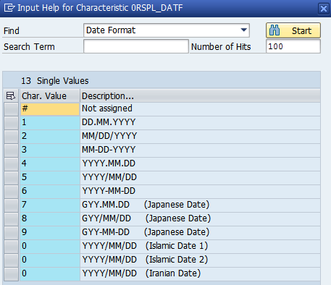Close the Input Help dialog
Screen dimensions: 331x285
click(x=324, y=9)
